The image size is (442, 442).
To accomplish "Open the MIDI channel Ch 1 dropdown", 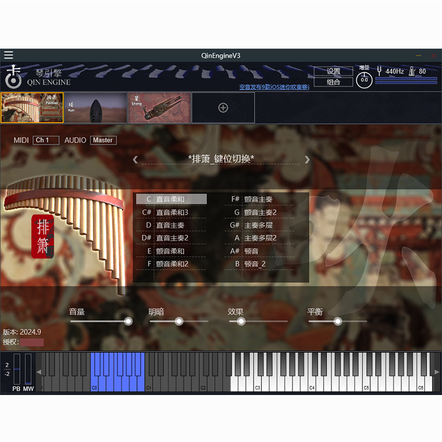I will [46, 140].
